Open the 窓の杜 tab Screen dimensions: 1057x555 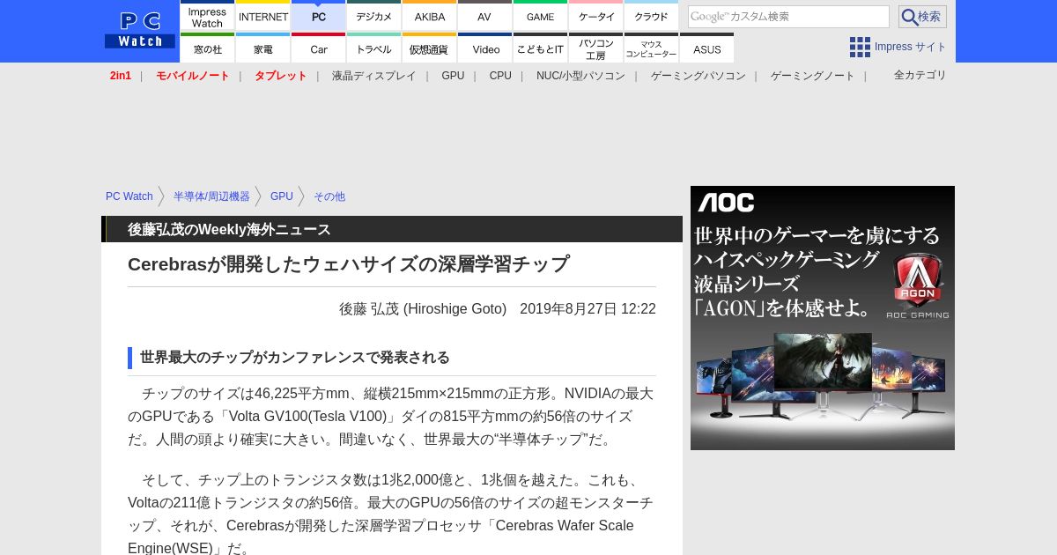tap(207, 48)
